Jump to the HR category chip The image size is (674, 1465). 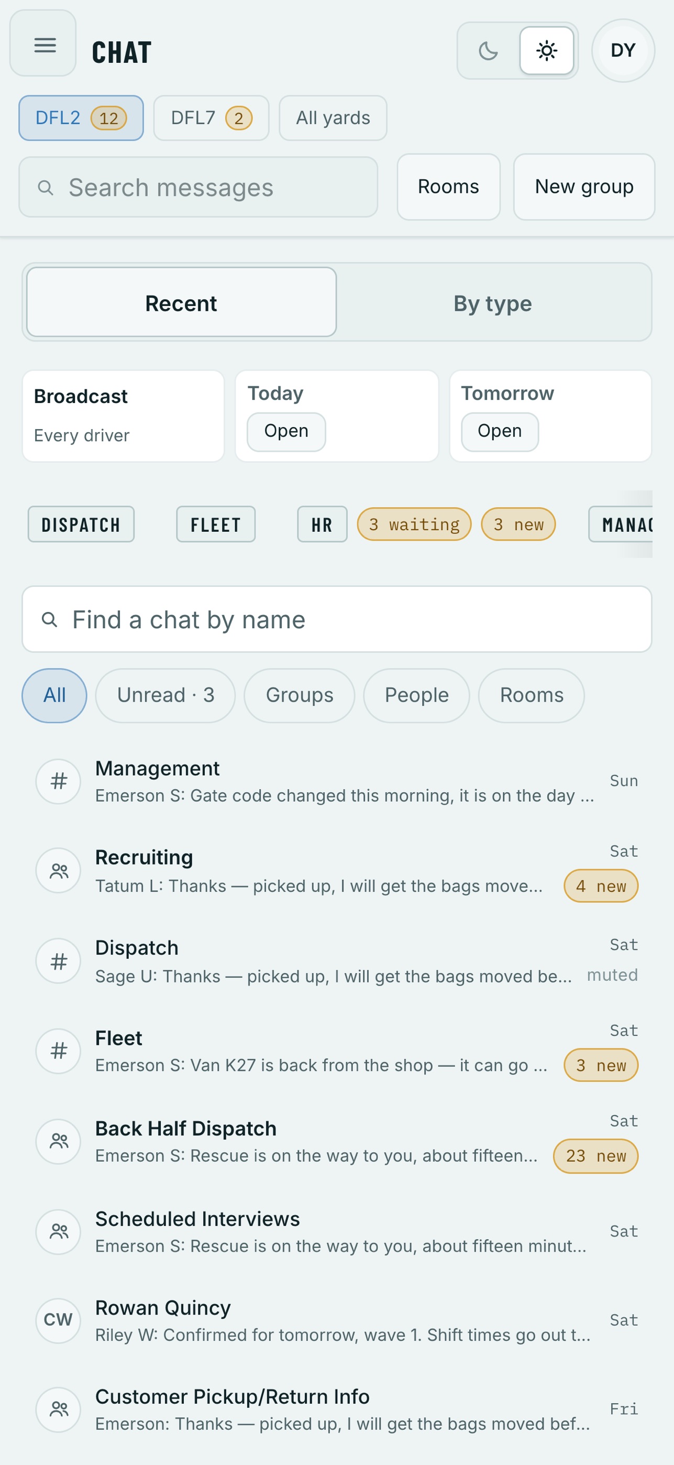click(x=322, y=524)
